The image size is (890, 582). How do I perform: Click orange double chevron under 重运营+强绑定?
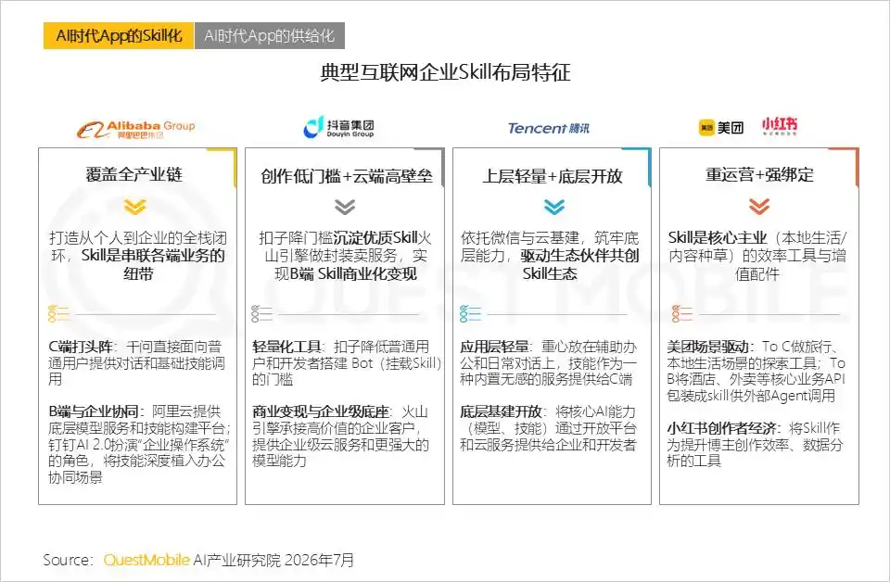tap(759, 207)
